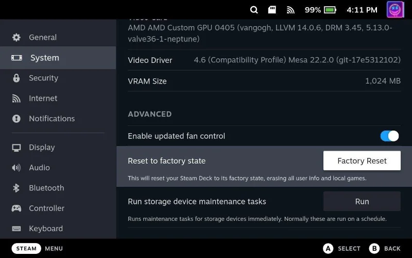Viewport: 412px width, 258px height.
Task: Click the search magnifier icon
Action: pos(254,10)
